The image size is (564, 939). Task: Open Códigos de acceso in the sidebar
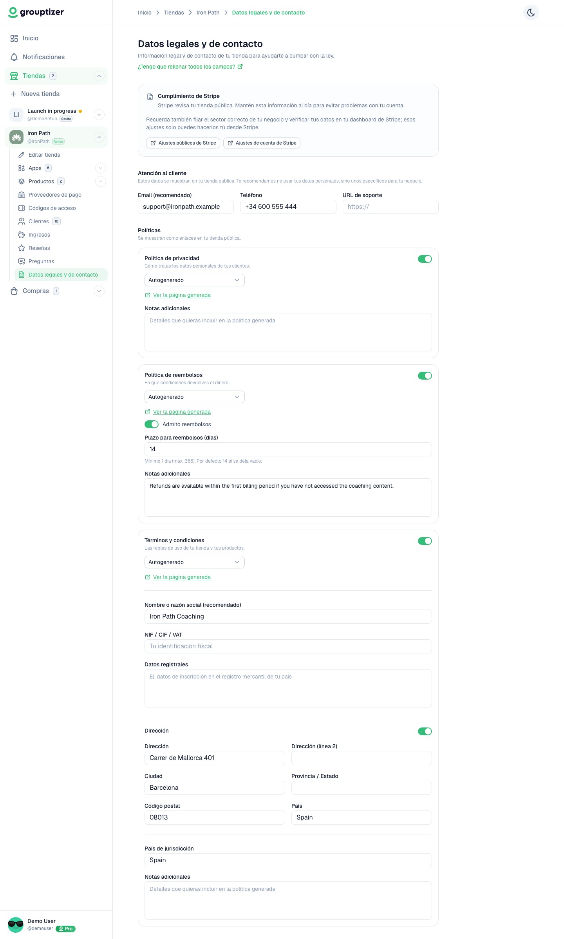pos(52,208)
